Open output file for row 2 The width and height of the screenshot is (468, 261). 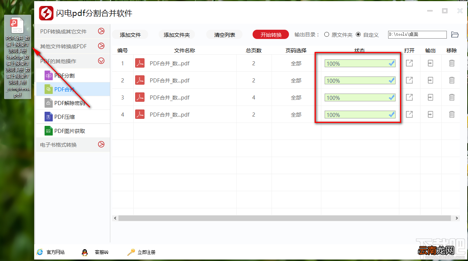(409, 80)
